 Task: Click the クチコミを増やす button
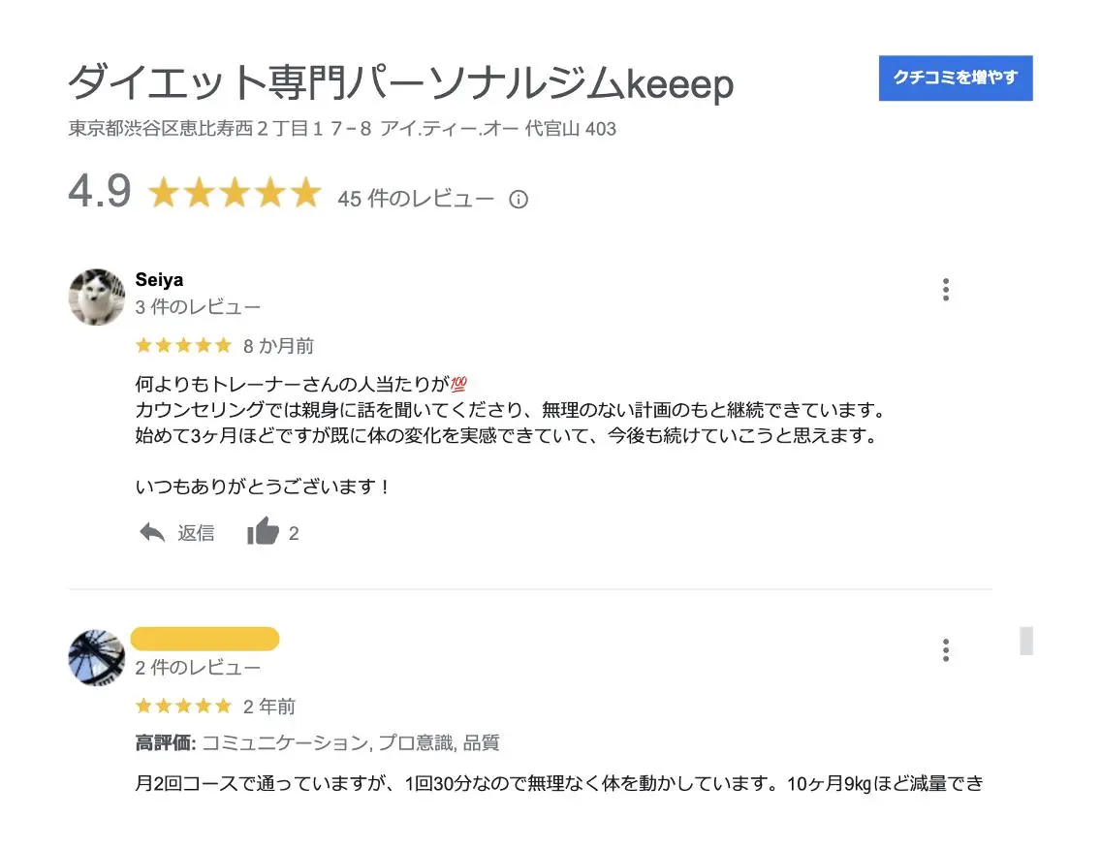(x=955, y=78)
